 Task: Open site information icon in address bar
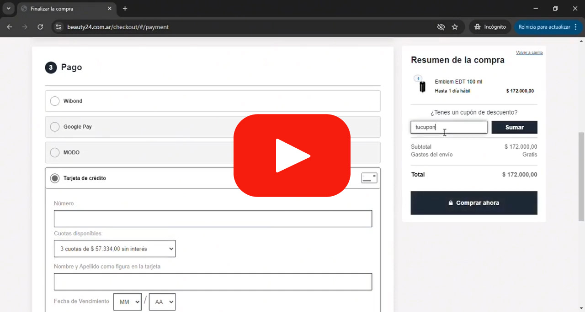(58, 27)
